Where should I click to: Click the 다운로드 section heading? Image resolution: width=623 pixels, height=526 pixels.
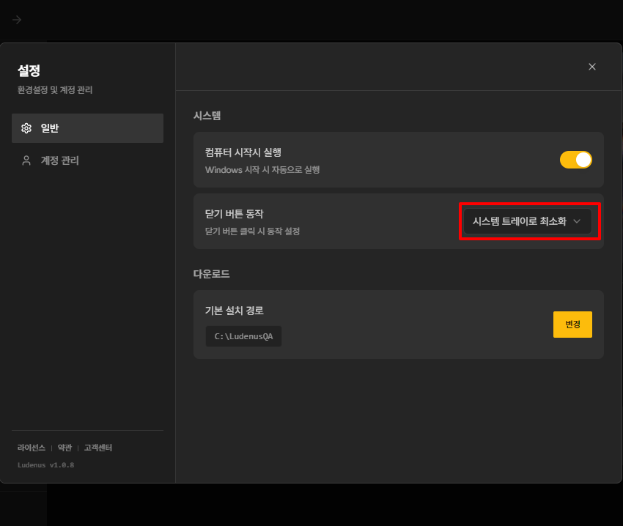pos(211,274)
